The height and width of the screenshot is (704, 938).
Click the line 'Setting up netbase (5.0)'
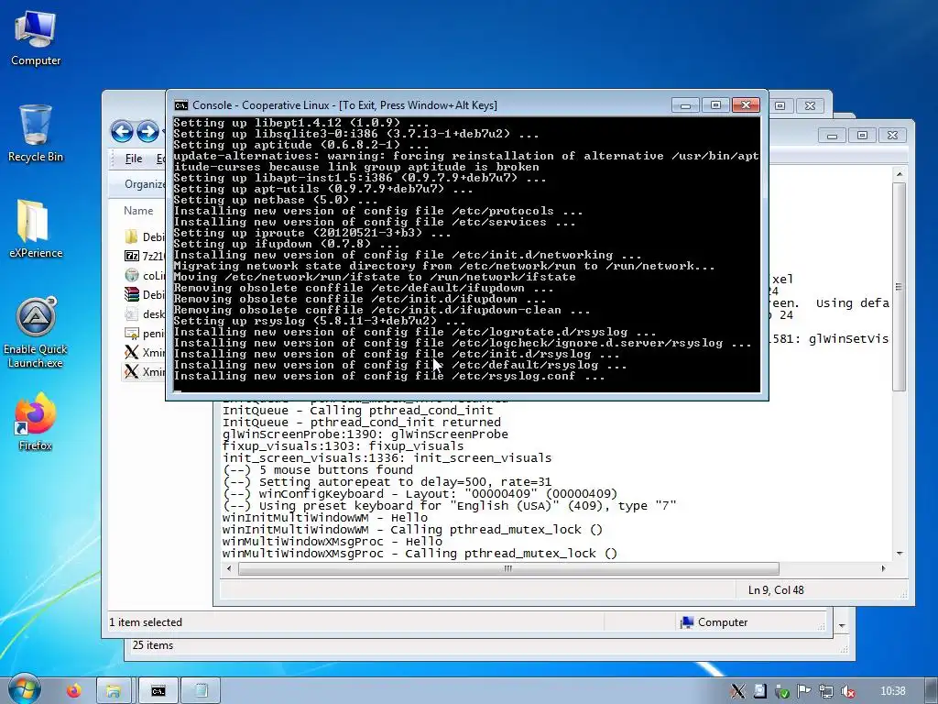[275, 200]
